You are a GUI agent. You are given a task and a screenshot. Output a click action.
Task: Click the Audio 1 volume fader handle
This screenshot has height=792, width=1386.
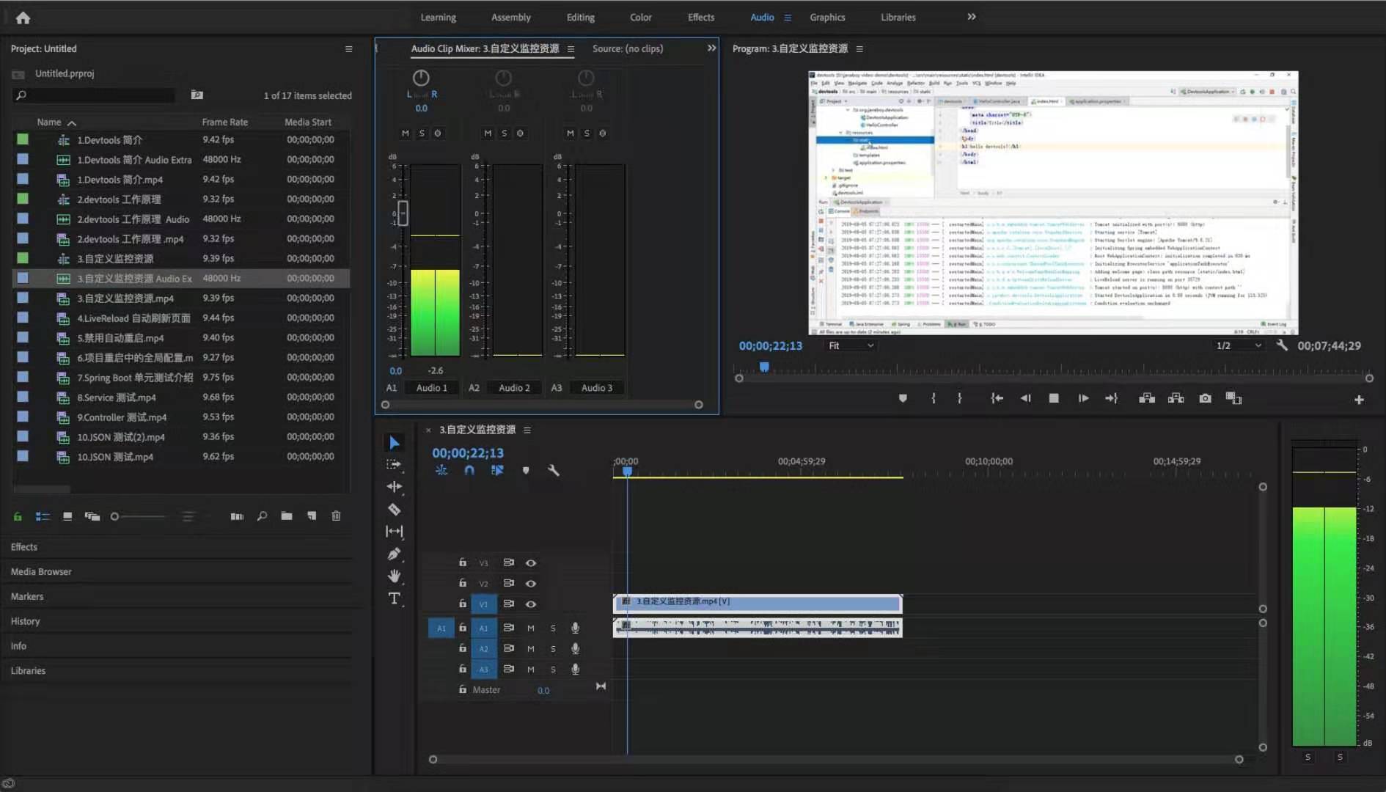[403, 213]
